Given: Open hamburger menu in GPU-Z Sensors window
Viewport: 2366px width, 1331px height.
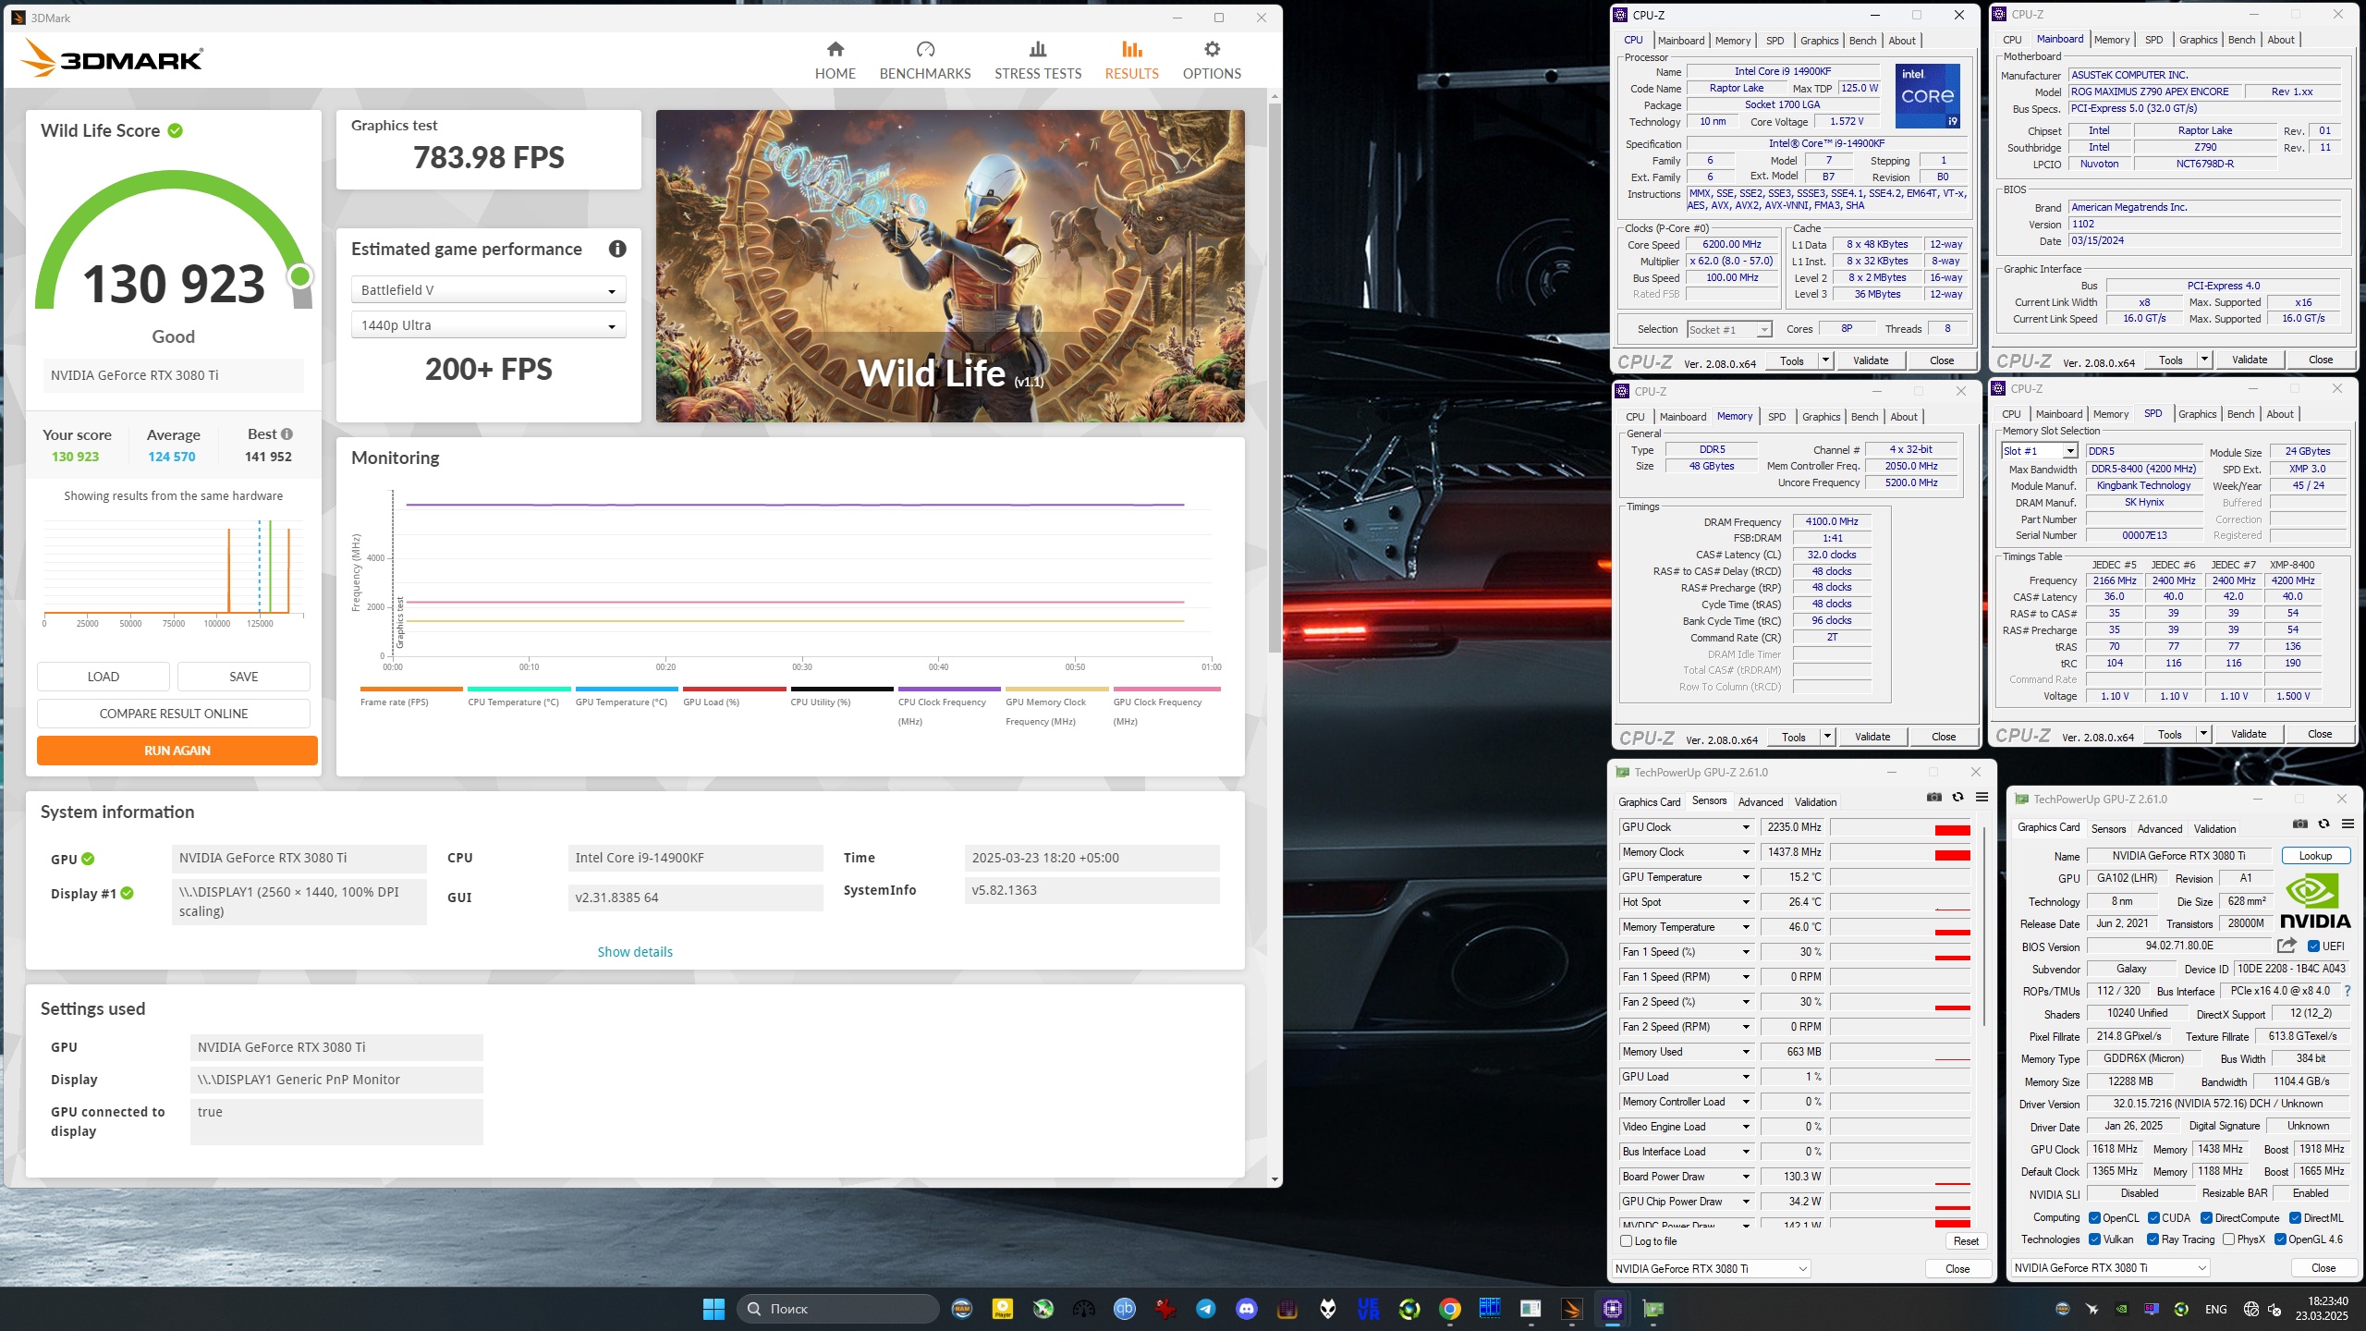Looking at the screenshot, I should 1982,798.
